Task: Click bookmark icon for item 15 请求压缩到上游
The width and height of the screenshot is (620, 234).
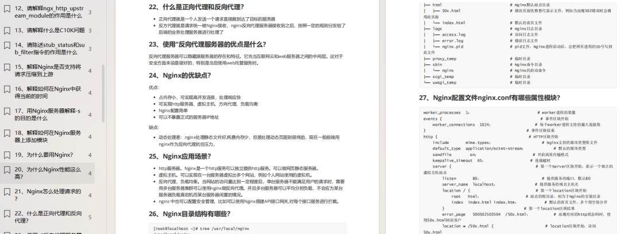Action: [x=7, y=67]
